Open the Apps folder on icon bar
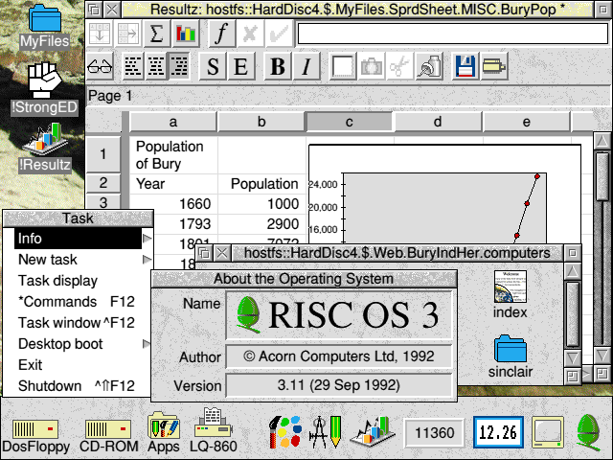Image resolution: width=613 pixels, height=460 pixels. (x=164, y=432)
